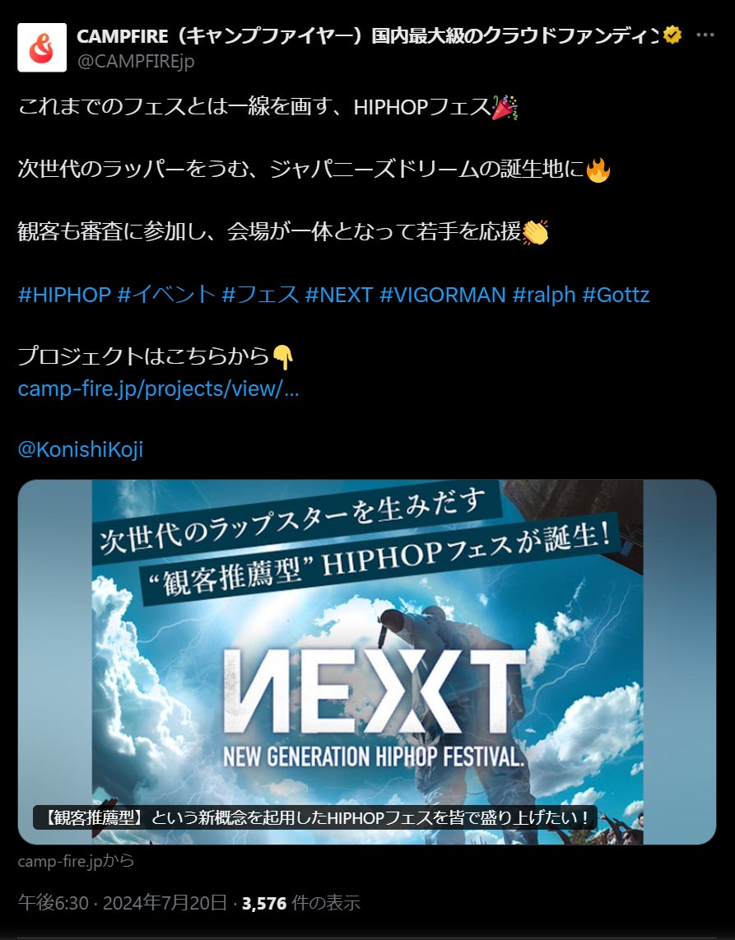Click the gold verified badge icon
This screenshot has height=940, width=735.
tap(672, 36)
